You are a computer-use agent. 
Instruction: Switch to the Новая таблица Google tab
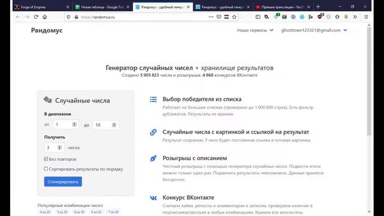(x=103, y=7)
